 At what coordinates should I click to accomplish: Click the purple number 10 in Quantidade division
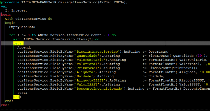click(200, 56)
